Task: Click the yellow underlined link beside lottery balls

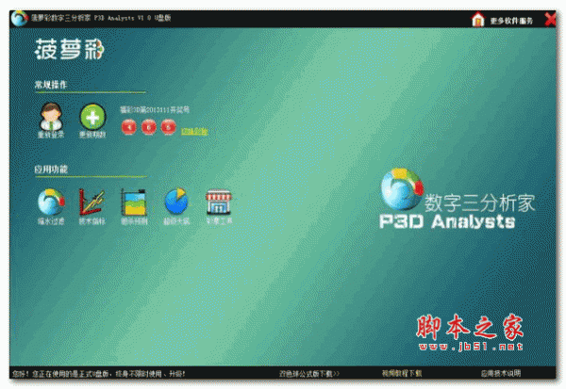Action: pos(194,131)
